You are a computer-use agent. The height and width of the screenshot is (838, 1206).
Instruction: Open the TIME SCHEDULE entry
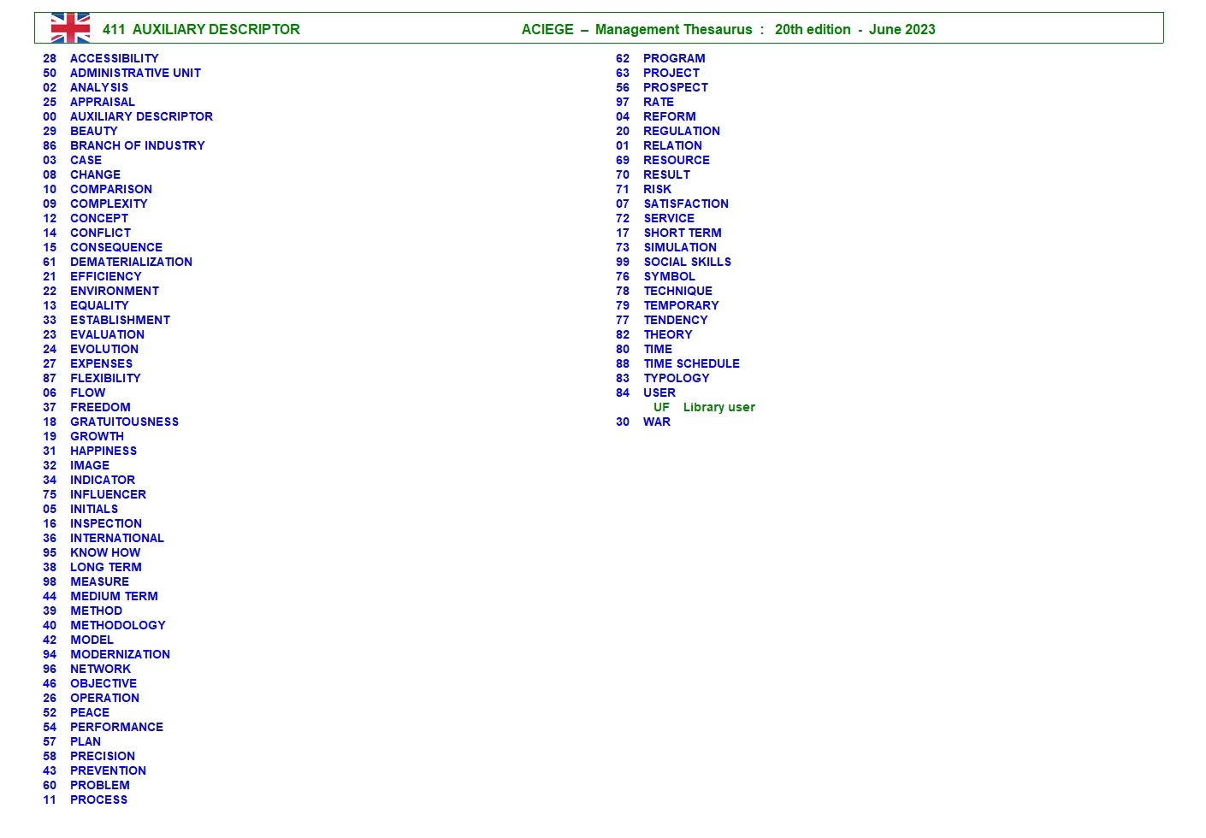[691, 363]
